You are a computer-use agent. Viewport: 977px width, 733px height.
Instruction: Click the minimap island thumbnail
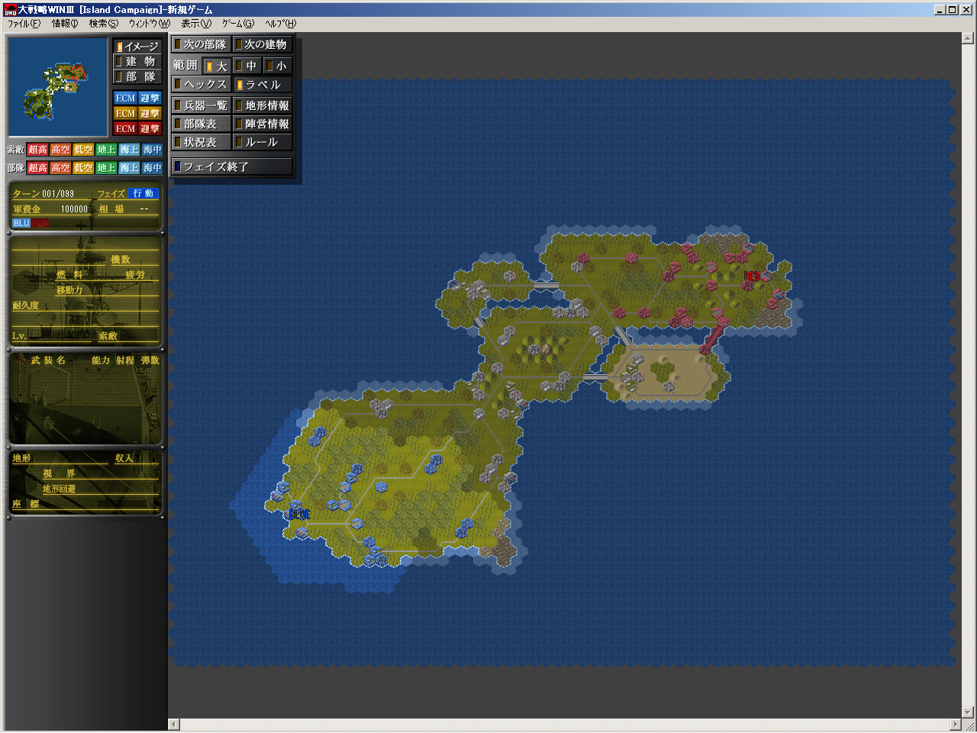point(57,87)
